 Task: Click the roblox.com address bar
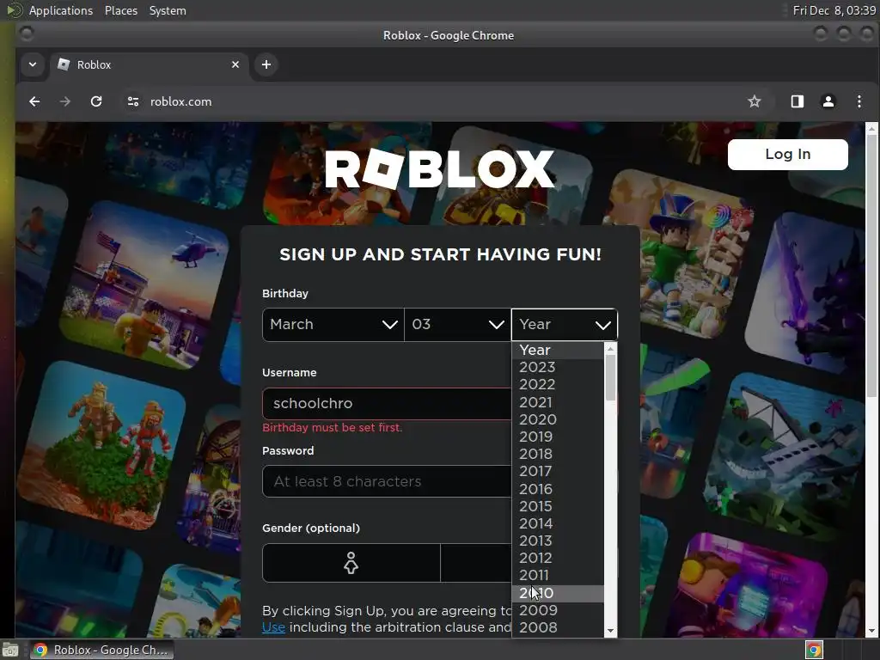pos(437,101)
